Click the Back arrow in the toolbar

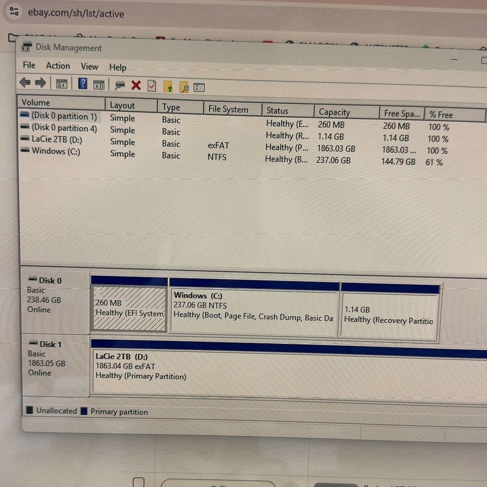coord(25,83)
